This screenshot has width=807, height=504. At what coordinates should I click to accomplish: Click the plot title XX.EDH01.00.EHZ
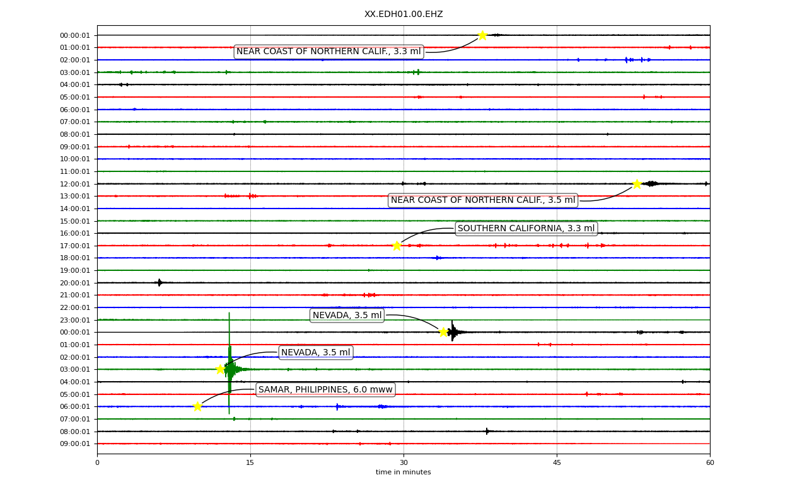(x=403, y=14)
